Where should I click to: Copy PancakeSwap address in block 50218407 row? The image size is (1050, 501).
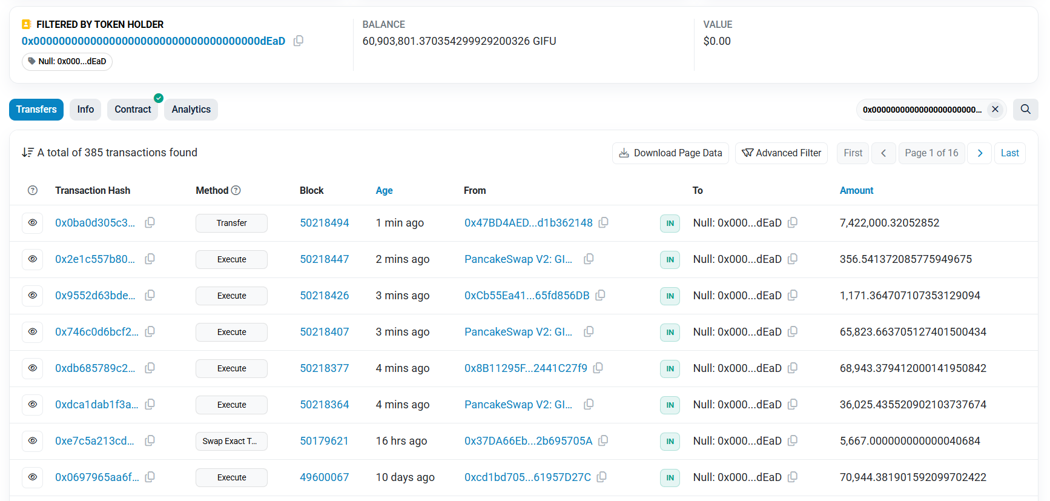point(588,332)
